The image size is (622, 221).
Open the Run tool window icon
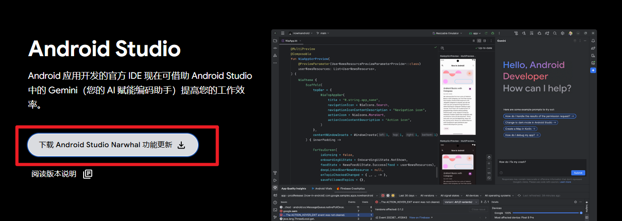(275, 180)
